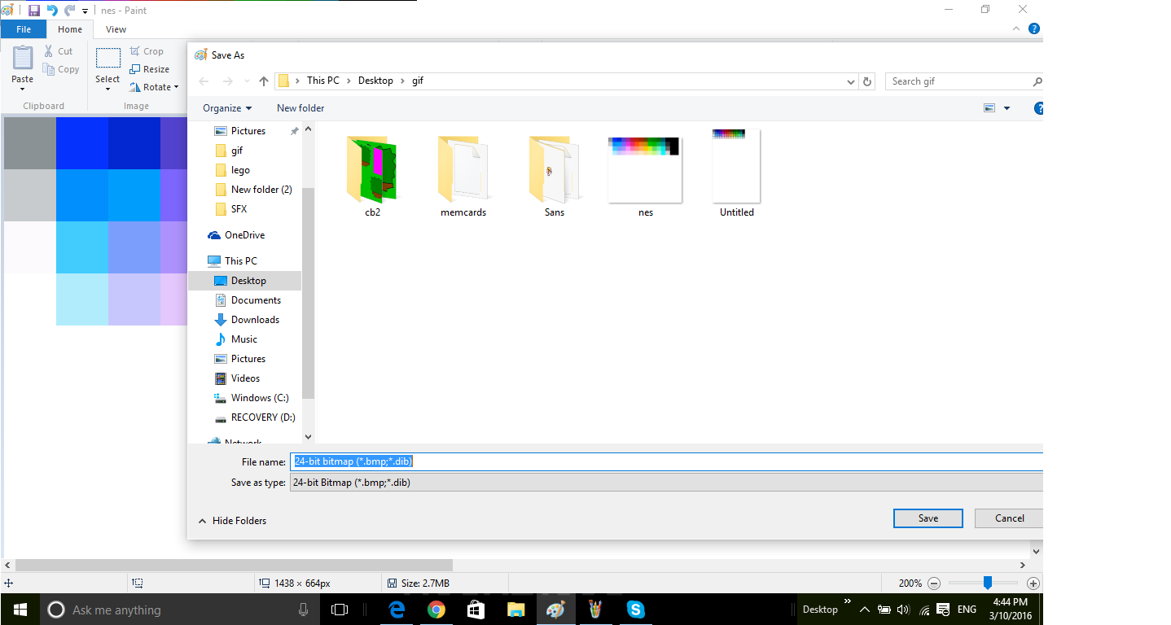This screenshot has width=1171, height=625.
Task: Click the zoom out minus button in Paint
Action: [934, 583]
